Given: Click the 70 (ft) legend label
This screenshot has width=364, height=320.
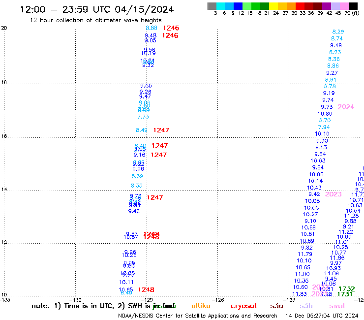Looking at the screenshot, I should [352, 13].
